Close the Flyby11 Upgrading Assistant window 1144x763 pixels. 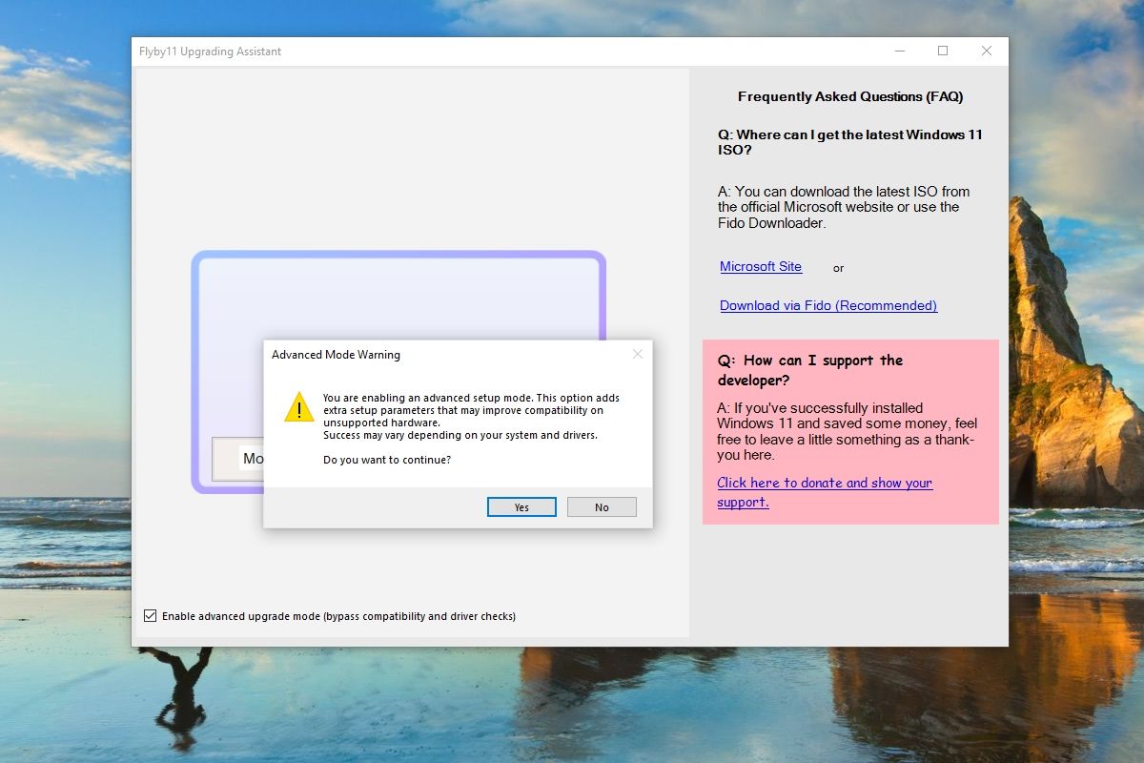[x=987, y=52]
